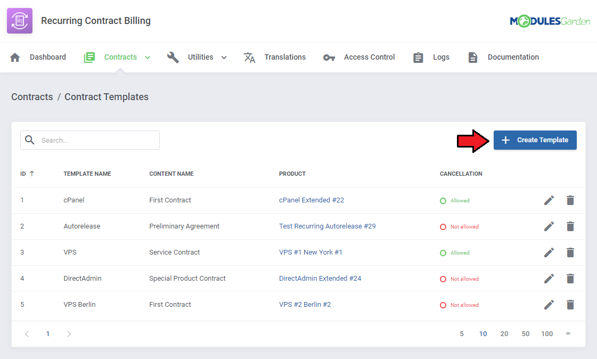Click the Contracts breadcrumb
This screenshot has height=359, width=597.
[32, 97]
